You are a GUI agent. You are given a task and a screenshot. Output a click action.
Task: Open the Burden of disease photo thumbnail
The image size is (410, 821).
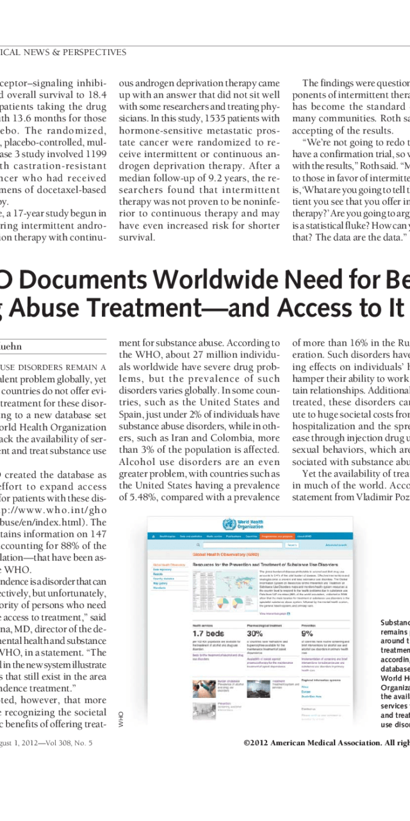coord(204,686)
